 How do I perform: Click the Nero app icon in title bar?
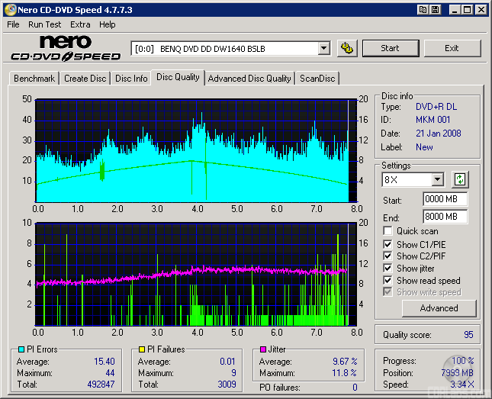click(x=10, y=10)
